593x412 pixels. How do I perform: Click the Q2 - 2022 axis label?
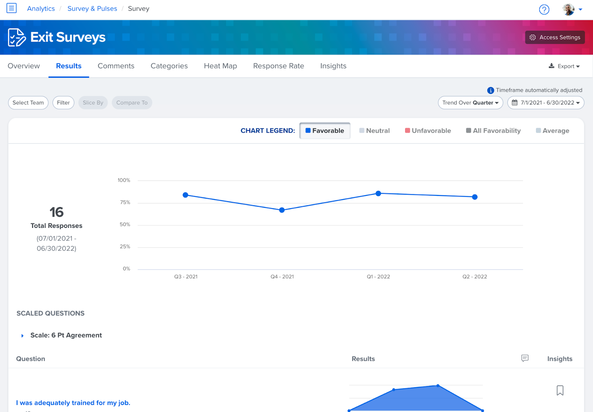(475, 277)
